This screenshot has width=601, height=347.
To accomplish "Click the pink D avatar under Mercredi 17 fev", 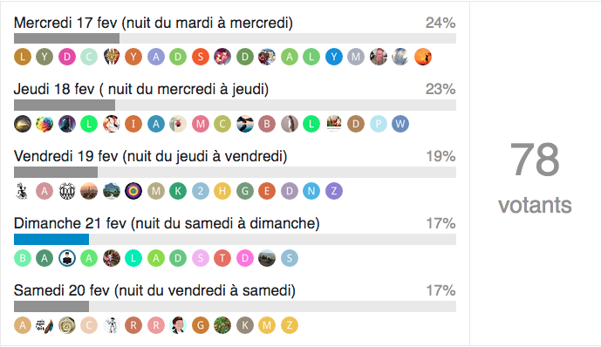I will coord(67,57).
